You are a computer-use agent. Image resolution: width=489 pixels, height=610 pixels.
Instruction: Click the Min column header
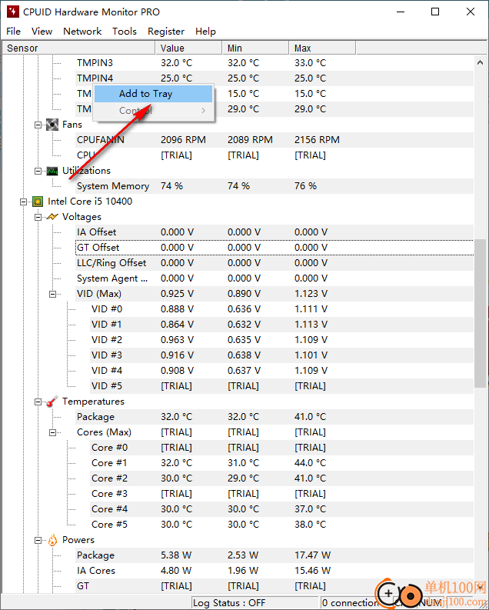pyautogui.click(x=256, y=48)
